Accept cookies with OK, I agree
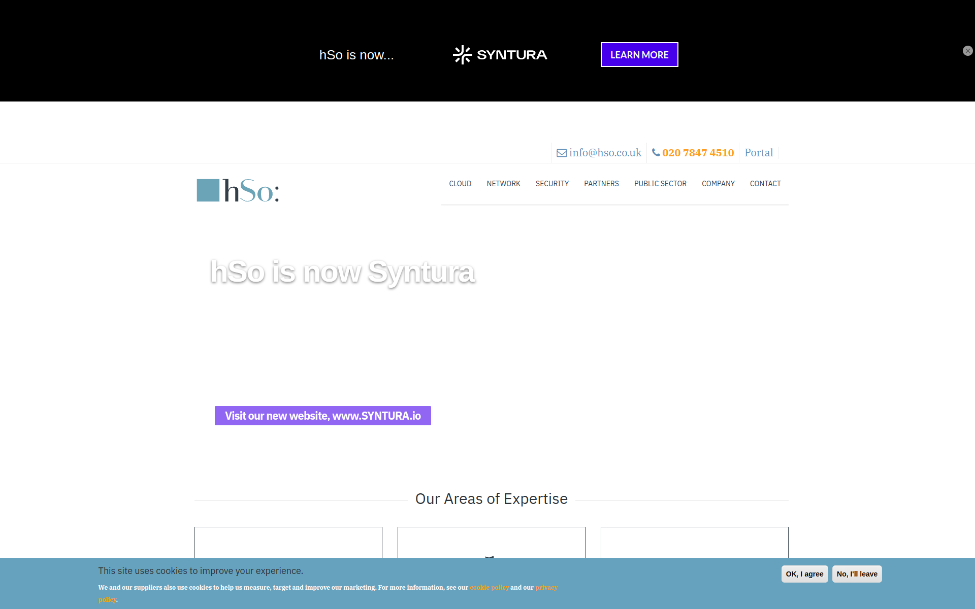This screenshot has height=609, width=975. (x=804, y=574)
